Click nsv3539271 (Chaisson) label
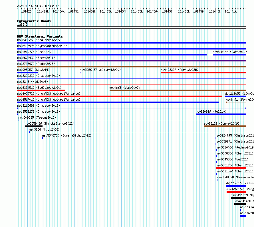254x227 pixels. 234,141
